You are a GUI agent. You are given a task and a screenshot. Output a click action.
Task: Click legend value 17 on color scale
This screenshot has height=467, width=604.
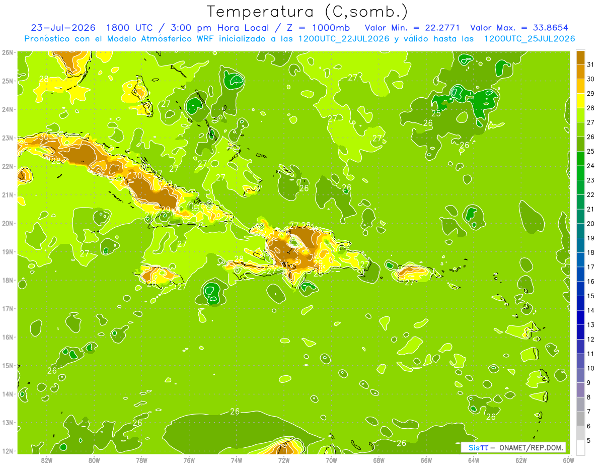[591, 267]
